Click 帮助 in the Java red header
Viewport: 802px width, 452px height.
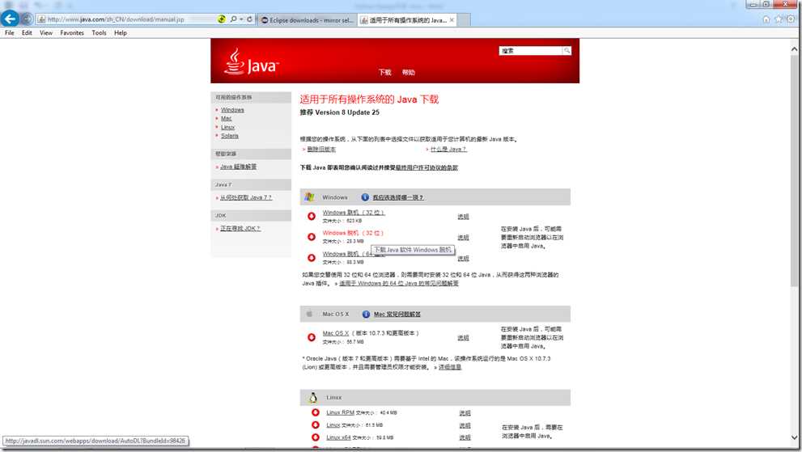408,73
